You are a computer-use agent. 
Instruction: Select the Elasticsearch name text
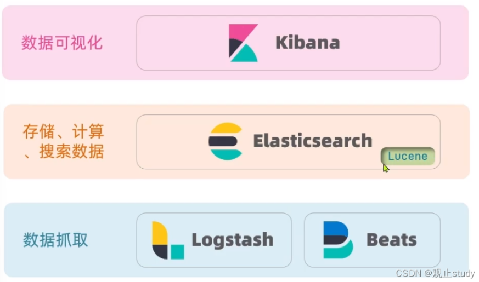tap(312, 141)
